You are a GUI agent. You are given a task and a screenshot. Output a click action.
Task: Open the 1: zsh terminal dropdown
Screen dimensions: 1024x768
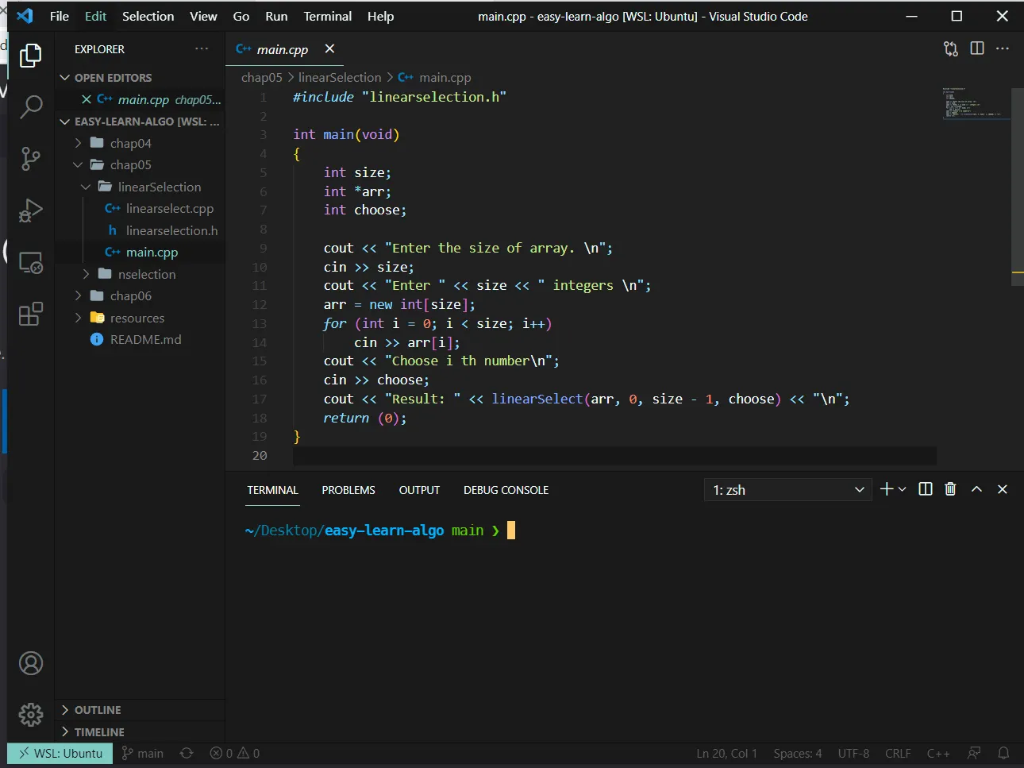pyautogui.click(x=787, y=490)
